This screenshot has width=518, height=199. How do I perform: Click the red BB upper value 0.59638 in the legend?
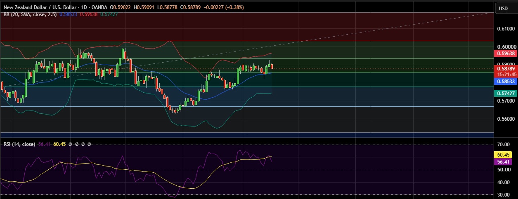88,14
